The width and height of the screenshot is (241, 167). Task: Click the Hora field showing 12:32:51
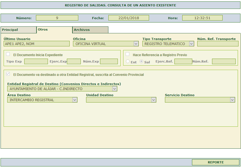(202, 18)
